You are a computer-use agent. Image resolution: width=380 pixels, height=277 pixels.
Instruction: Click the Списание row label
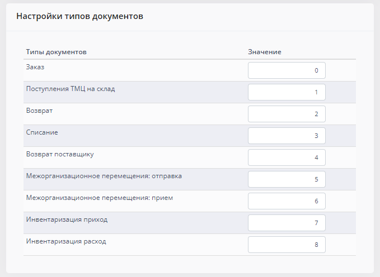click(42, 132)
